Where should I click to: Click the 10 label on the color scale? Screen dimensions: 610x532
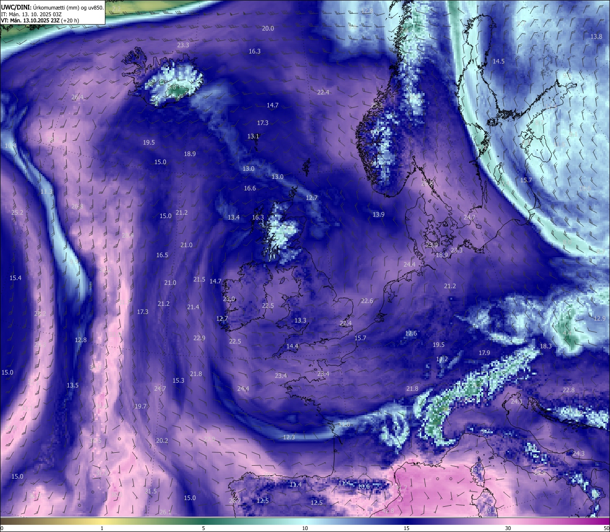pyautogui.click(x=305, y=528)
